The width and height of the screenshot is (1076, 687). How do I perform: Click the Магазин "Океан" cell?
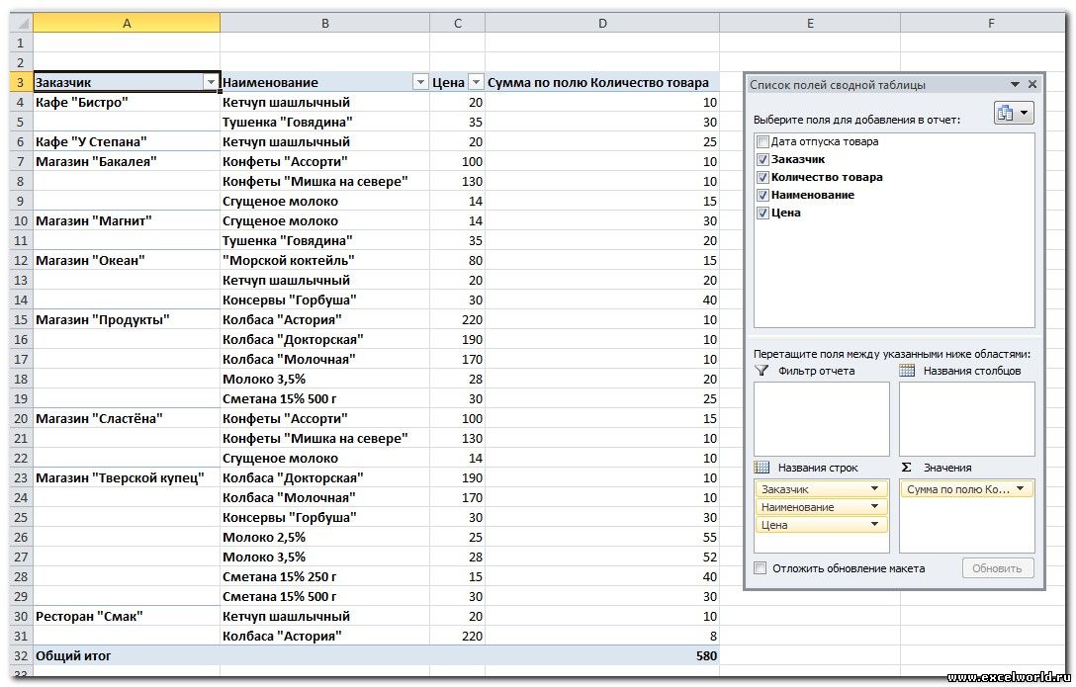point(127,261)
